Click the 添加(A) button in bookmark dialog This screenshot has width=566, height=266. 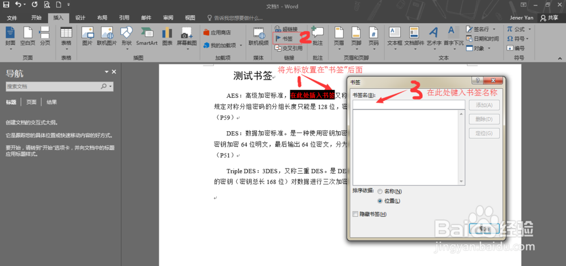coord(484,105)
